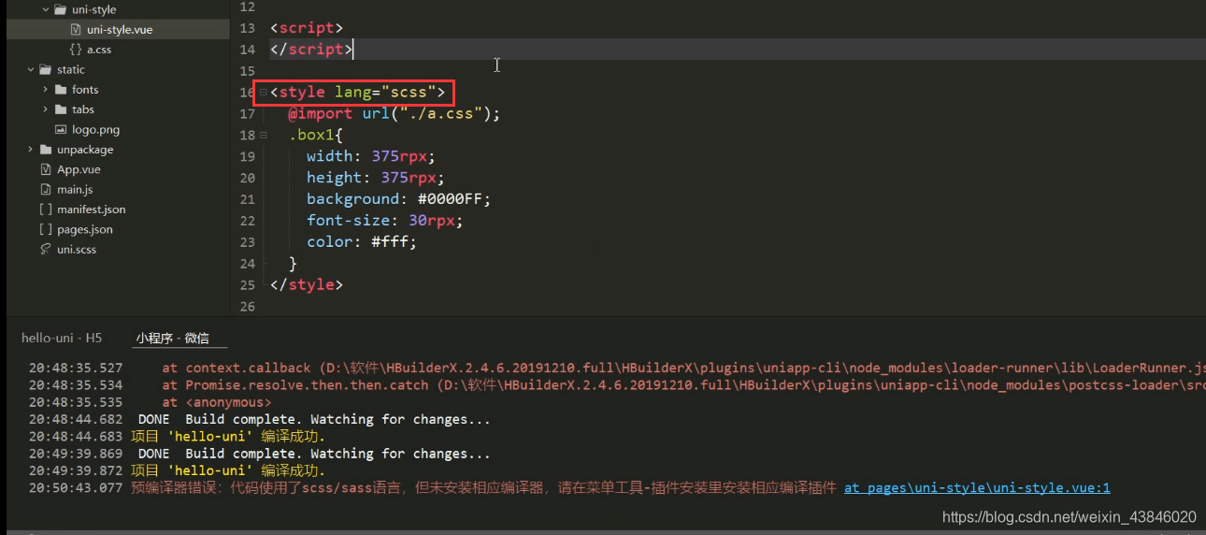Click the 20:48:35.527 context.callback log line

[617, 369]
